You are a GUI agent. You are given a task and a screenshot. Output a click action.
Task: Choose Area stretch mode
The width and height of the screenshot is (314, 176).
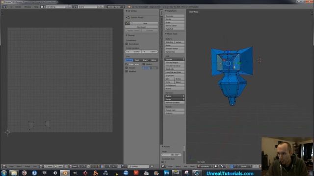(154, 68)
